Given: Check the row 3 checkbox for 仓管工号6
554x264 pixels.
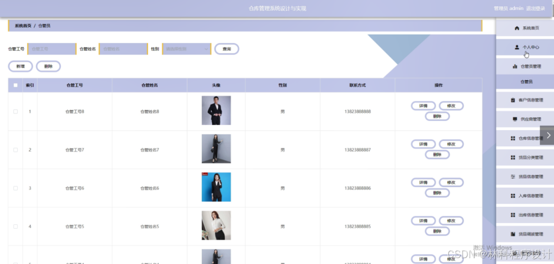Looking at the screenshot, I should [16, 188].
